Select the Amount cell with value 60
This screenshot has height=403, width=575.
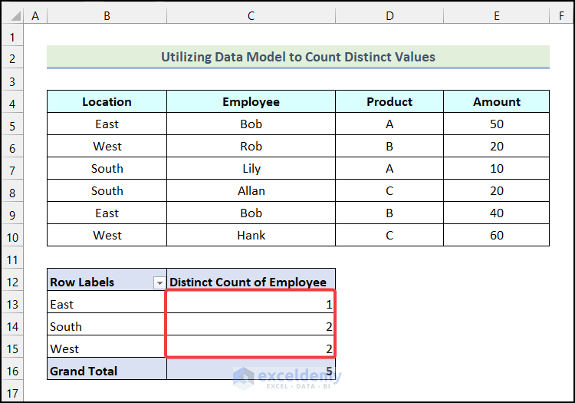496,236
